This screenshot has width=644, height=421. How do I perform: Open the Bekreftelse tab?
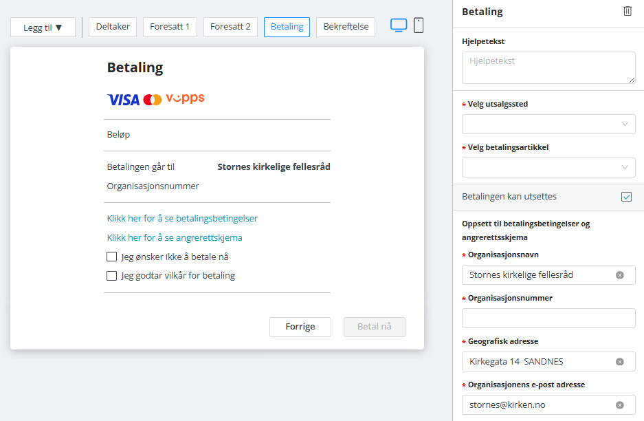click(x=346, y=27)
